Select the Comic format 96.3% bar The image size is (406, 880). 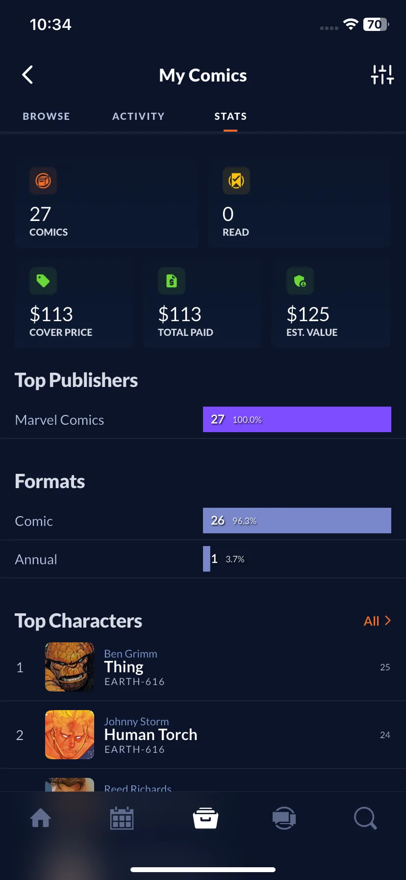coord(297,521)
